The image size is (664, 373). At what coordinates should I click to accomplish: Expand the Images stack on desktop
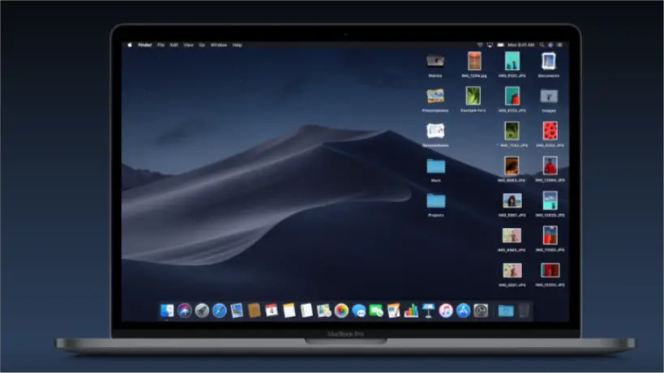point(549,96)
